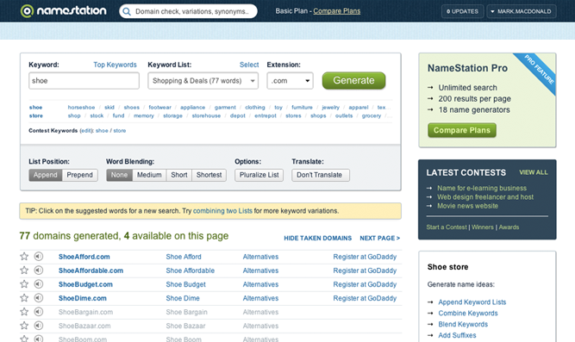Viewport: 575px width, 342px height.
Task: Play sound for ShoeAffordable.com
Action: tap(39, 270)
